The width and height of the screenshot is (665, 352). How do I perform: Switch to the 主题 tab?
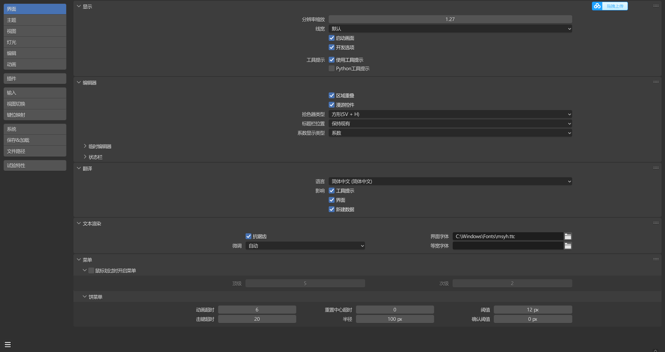[x=35, y=20]
